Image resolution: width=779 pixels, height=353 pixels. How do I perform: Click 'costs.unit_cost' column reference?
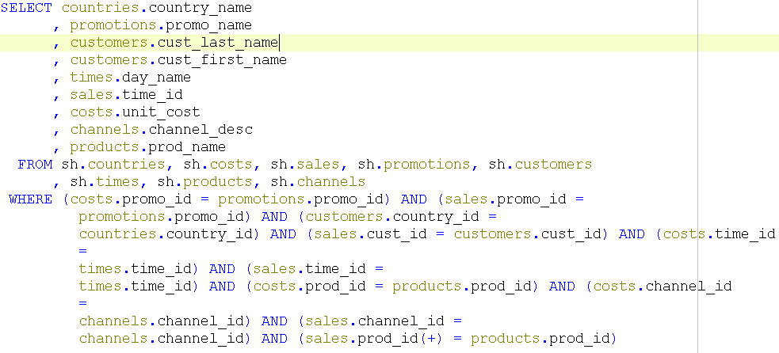(x=135, y=112)
